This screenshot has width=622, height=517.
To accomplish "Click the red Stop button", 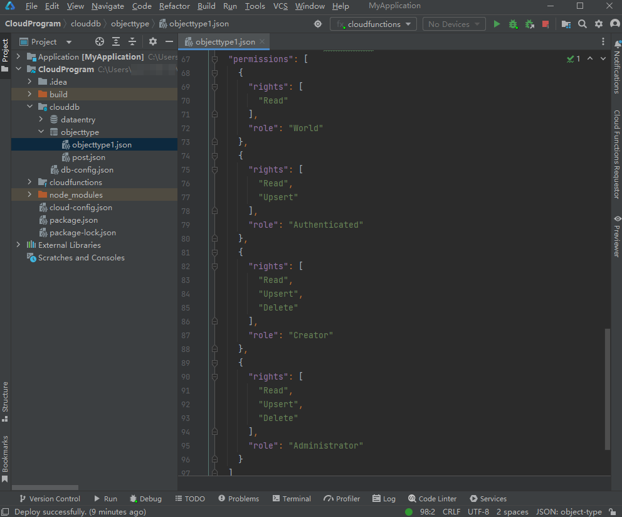I will pyautogui.click(x=546, y=24).
